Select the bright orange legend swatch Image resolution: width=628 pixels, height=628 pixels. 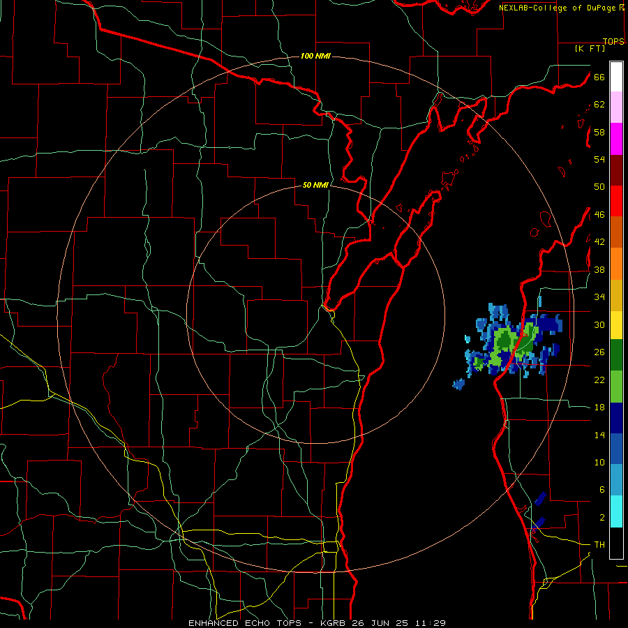click(616, 264)
